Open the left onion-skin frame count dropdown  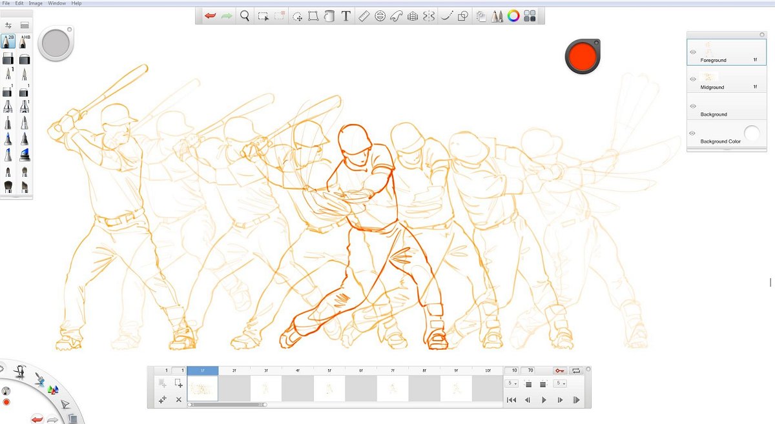512,383
